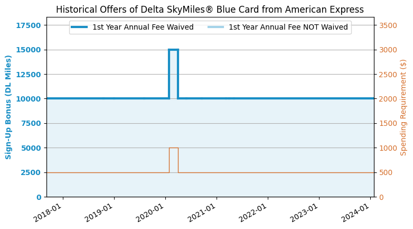Screen dimensions: 413x229
Task: Click the "1st Year Annual Fee Waived" legend label
Action: coord(143,27)
